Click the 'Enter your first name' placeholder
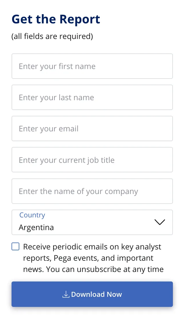This screenshot has height=317, width=185. tap(57, 66)
